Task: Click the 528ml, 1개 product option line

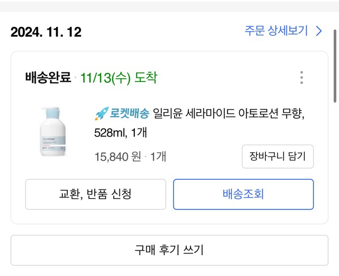Action: [121, 133]
